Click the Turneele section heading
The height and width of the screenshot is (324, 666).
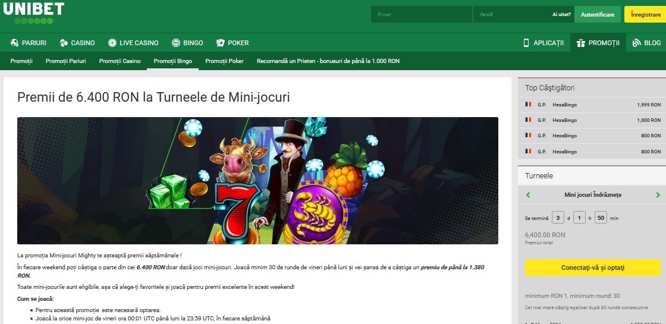[539, 175]
